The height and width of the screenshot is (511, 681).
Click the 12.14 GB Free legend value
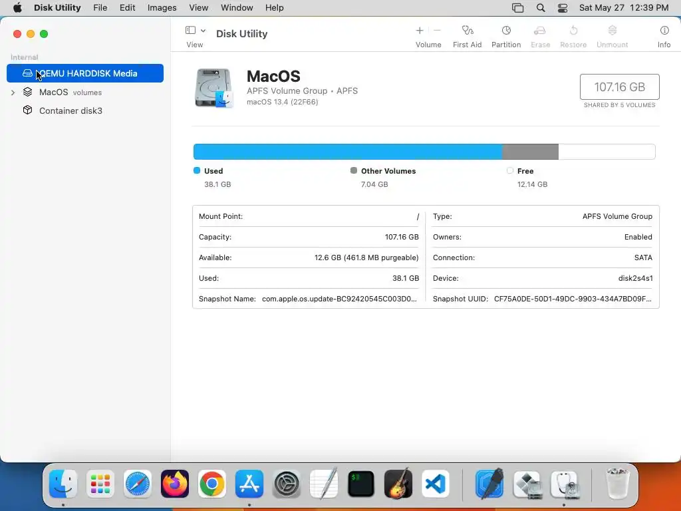pyautogui.click(x=532, y=184)
